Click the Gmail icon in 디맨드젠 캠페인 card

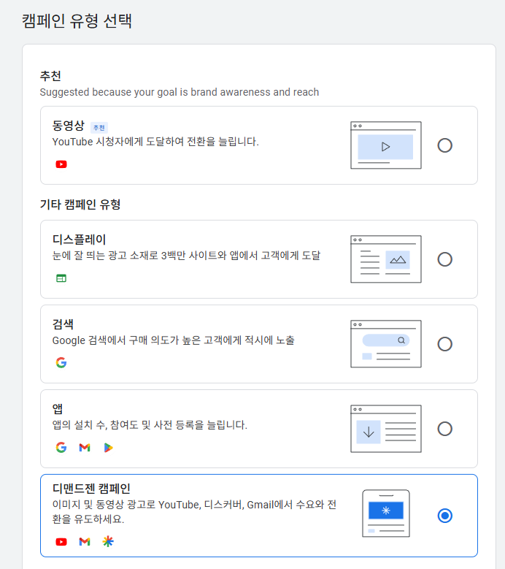(x=85, y=542)
